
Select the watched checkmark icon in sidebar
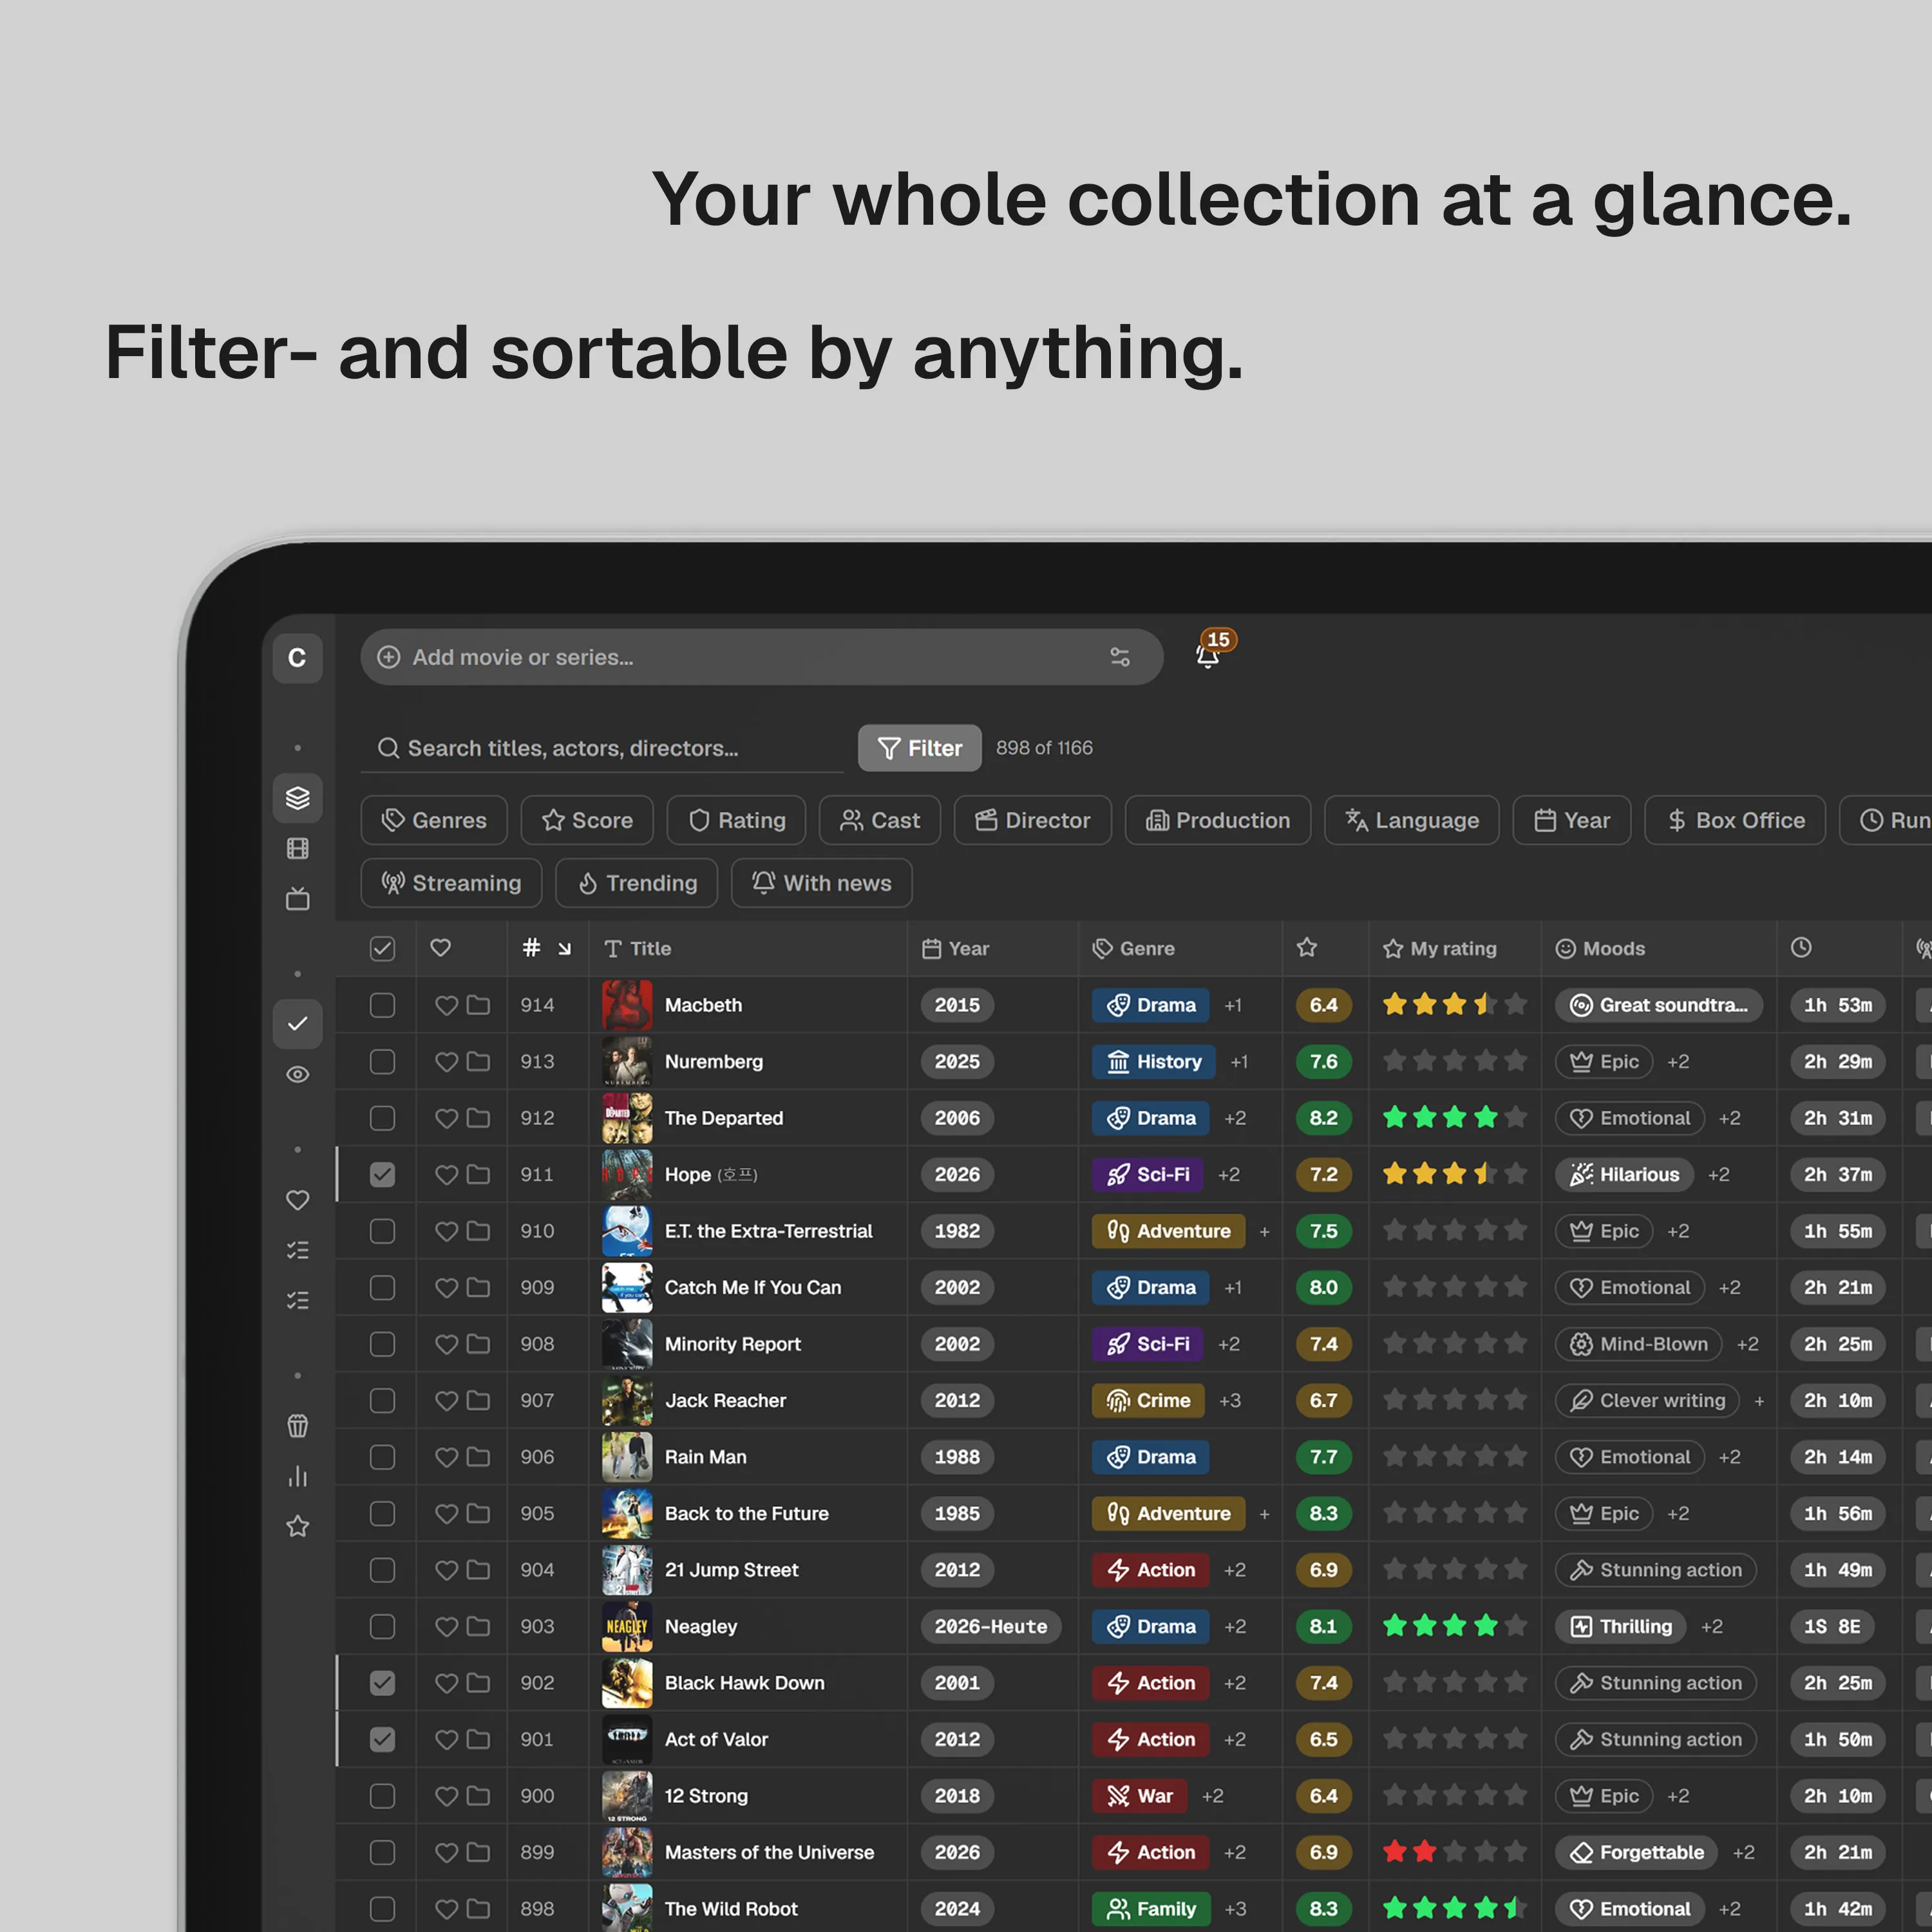pos(297,1024)
